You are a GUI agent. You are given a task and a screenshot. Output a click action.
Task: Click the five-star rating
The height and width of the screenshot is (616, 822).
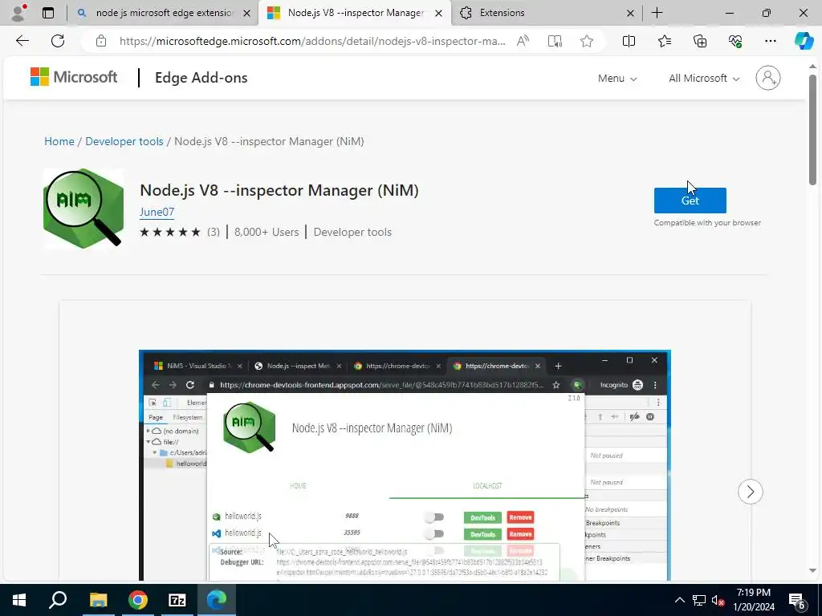[170, 232]
